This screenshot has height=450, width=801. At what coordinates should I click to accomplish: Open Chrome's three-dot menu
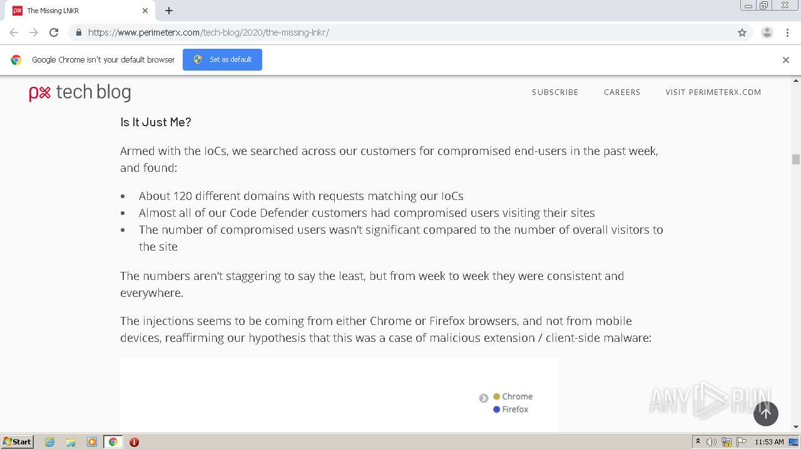[787, 32]
